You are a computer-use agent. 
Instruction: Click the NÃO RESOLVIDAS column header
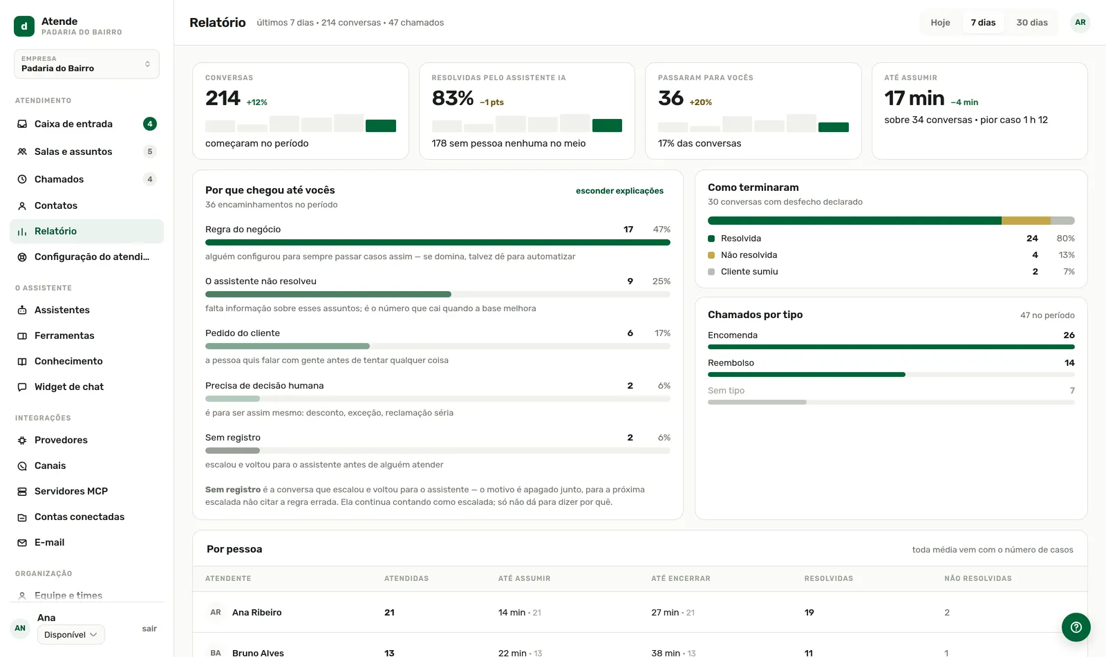point(978,579)
